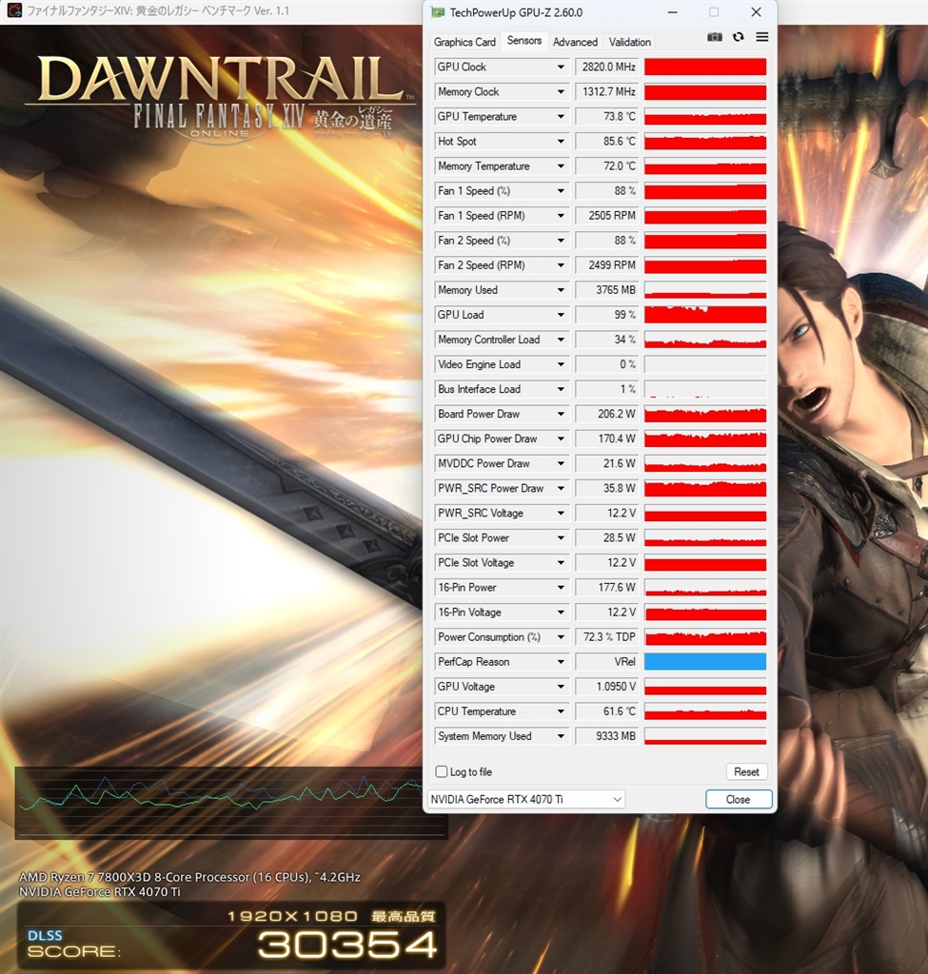Expand the GPU Temperature sensor dropdown
Image resolution: width=928 pixels, height=974 pixels.
pos(561,117)
